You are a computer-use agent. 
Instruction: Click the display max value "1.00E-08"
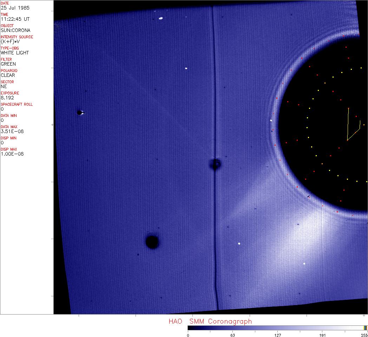[11, 154]
